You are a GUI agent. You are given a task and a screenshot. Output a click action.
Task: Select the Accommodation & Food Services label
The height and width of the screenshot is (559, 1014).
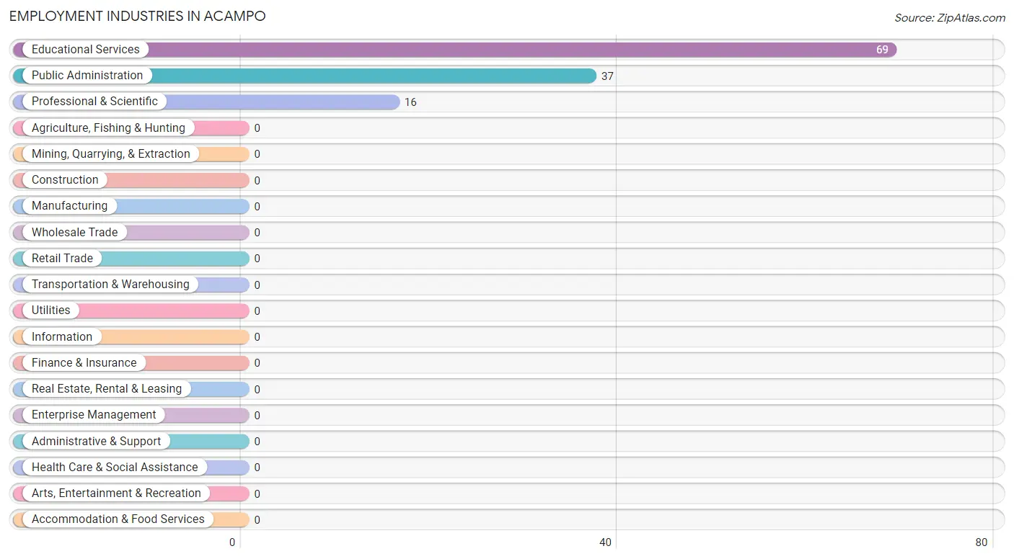(x=118, y=519)
